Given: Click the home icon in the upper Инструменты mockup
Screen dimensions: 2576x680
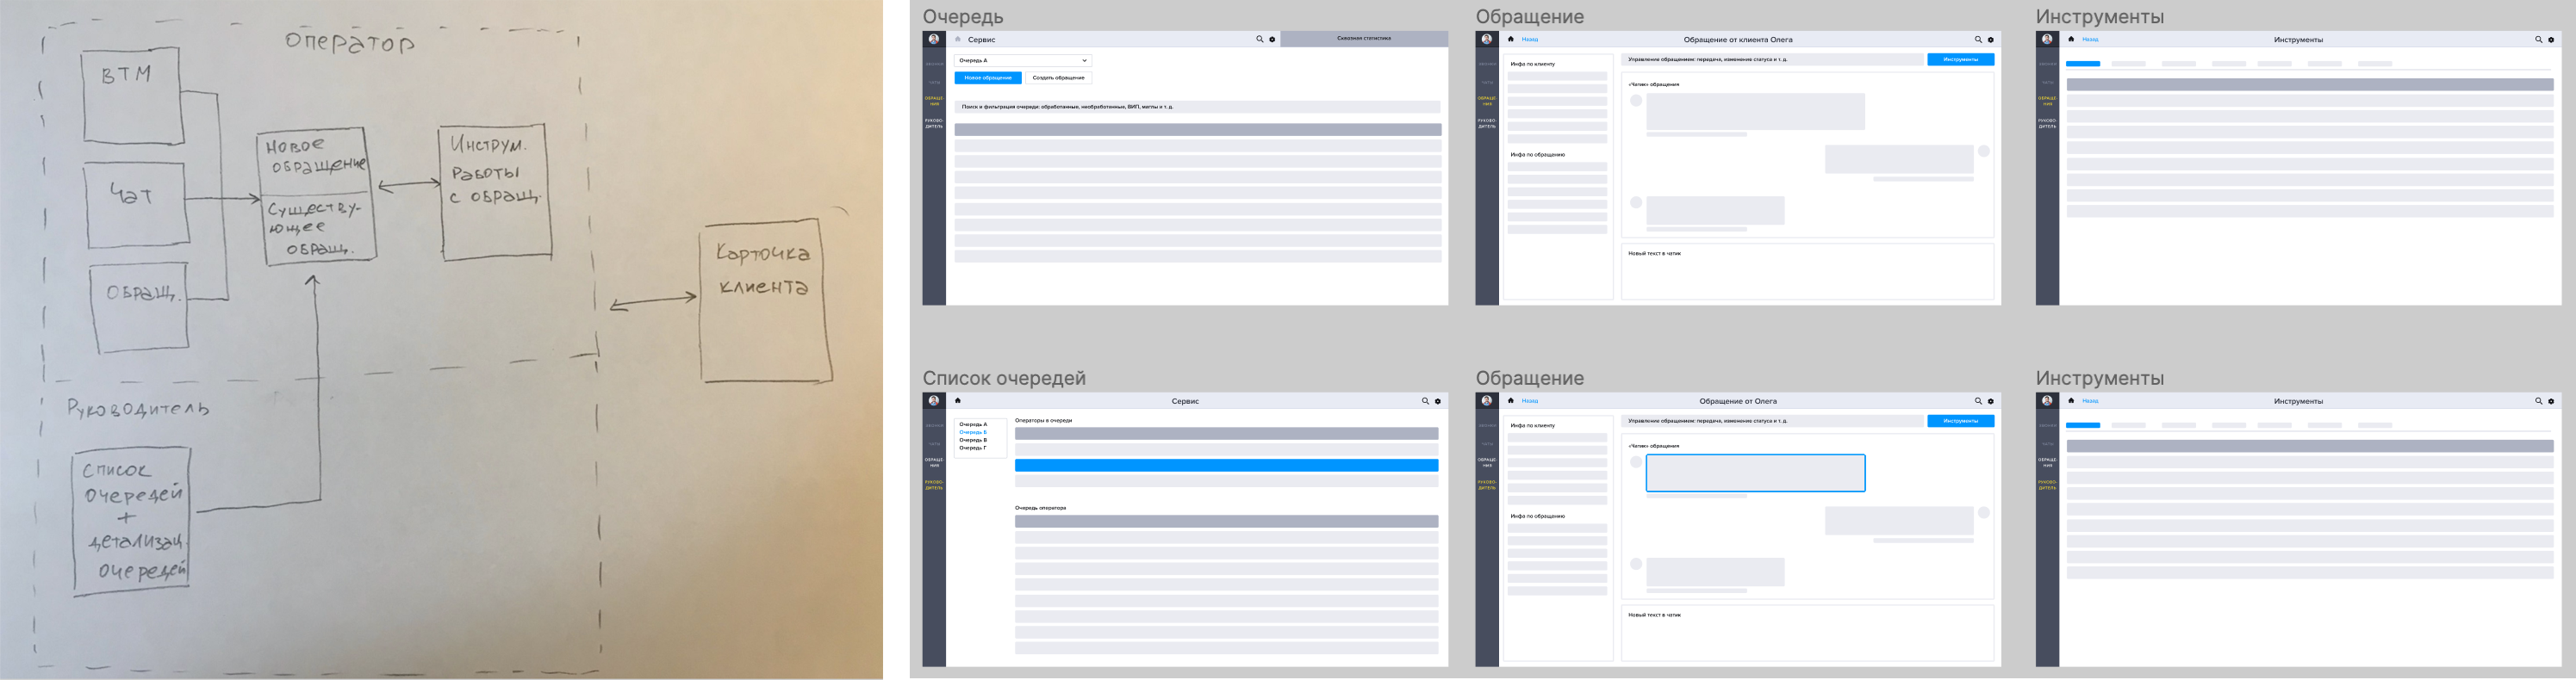Looking at the screenshot, I should click(x=2071, y=39).
